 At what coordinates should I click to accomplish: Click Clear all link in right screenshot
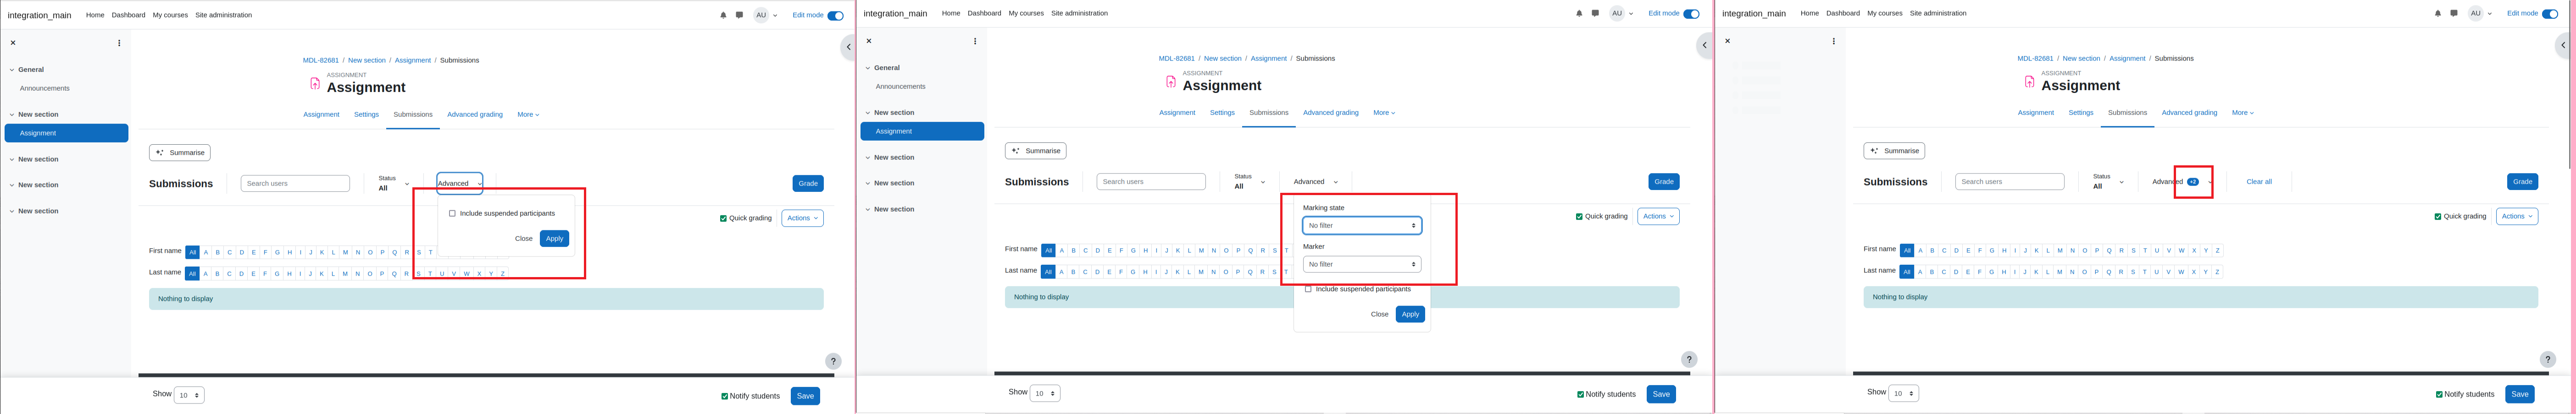[x=2259, y=181]
